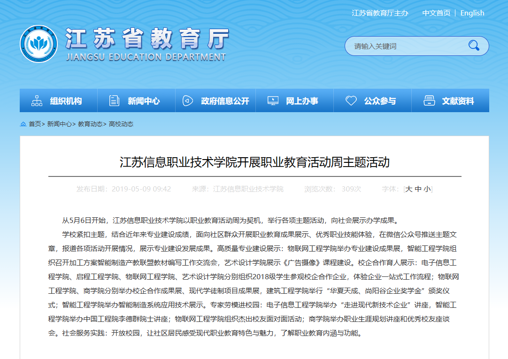Open the 新闻中心 menu
The image size is (508, 359).
(137, 101)
